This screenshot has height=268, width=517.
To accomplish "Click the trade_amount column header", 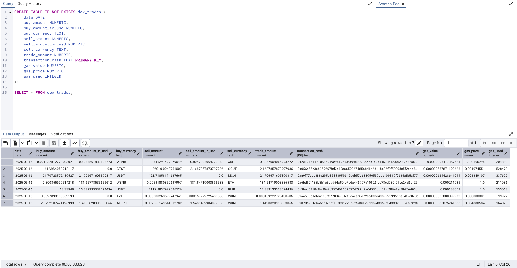I will pos(274,153).
